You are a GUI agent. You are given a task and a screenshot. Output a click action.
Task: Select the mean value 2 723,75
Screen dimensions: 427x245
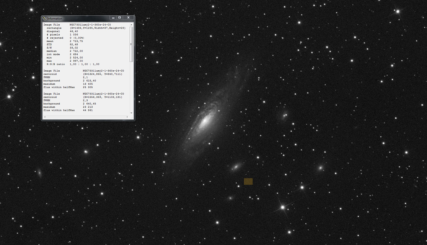coord(77,41)
